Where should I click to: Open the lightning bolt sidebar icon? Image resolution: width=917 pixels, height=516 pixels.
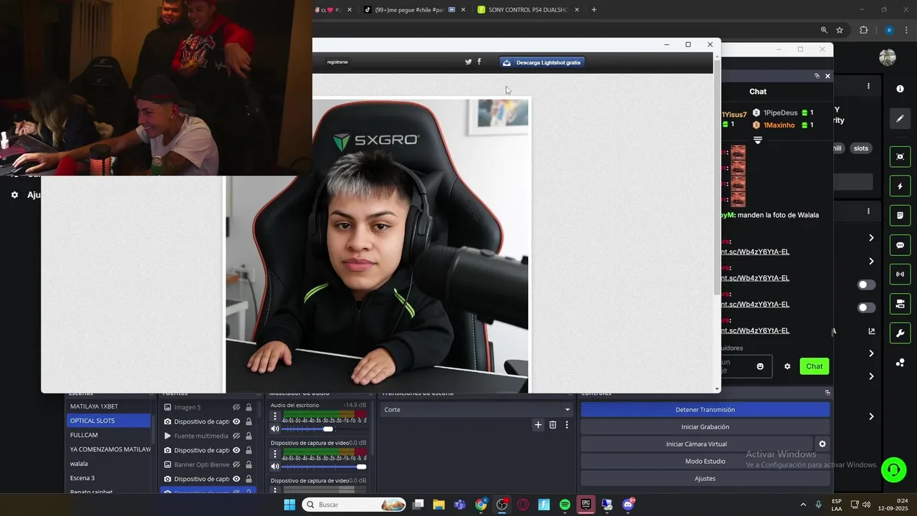(x=900, y=186)
